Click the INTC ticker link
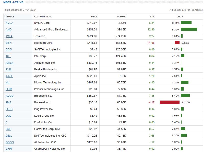The image size is (214, 153). click(8, 56)
